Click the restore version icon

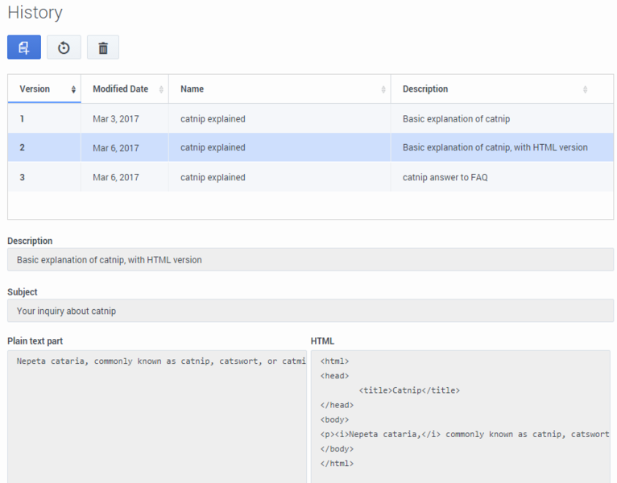[x=64, y=47]
